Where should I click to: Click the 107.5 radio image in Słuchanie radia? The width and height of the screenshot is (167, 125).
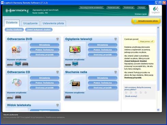[x=75, y=83]
